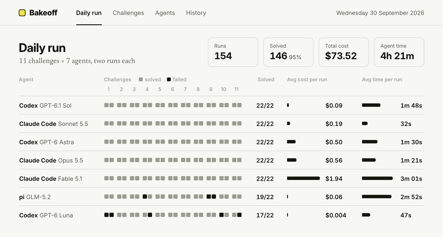
Task: Click the 47s average time value
Action: tap(406, 215)
